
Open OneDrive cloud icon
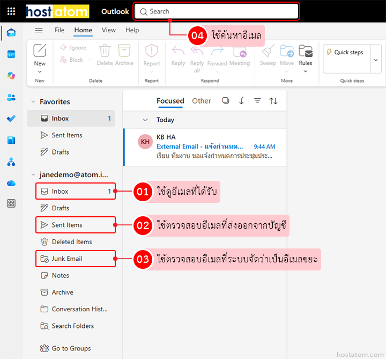[x=11, y=183]
